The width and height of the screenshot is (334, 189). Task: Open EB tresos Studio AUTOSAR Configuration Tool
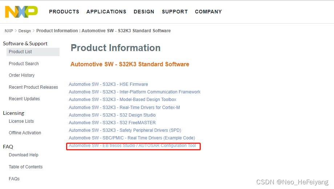pos(132,146)
